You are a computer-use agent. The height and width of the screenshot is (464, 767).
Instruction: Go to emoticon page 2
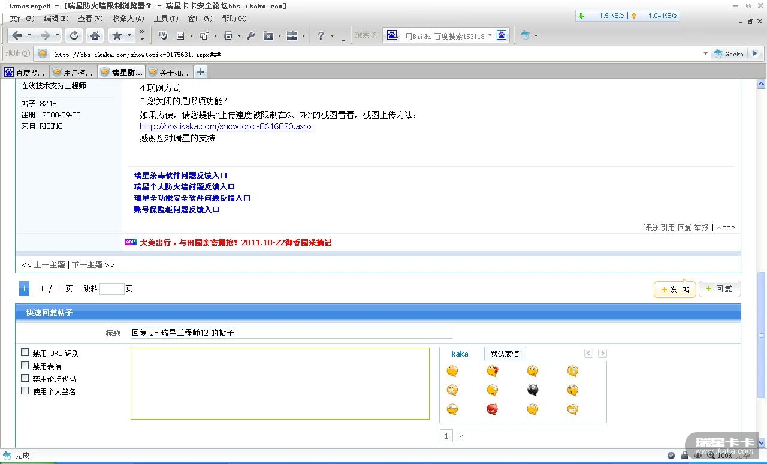[x=461, y=436]
